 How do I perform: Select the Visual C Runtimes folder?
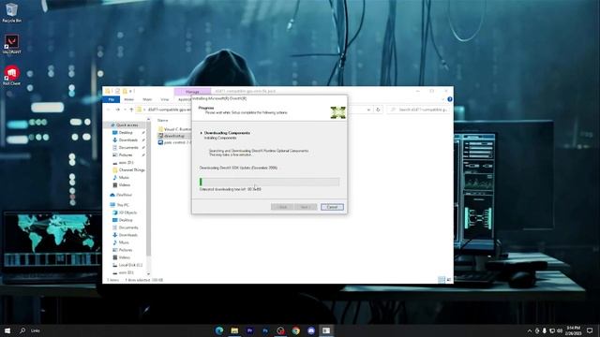177,129
